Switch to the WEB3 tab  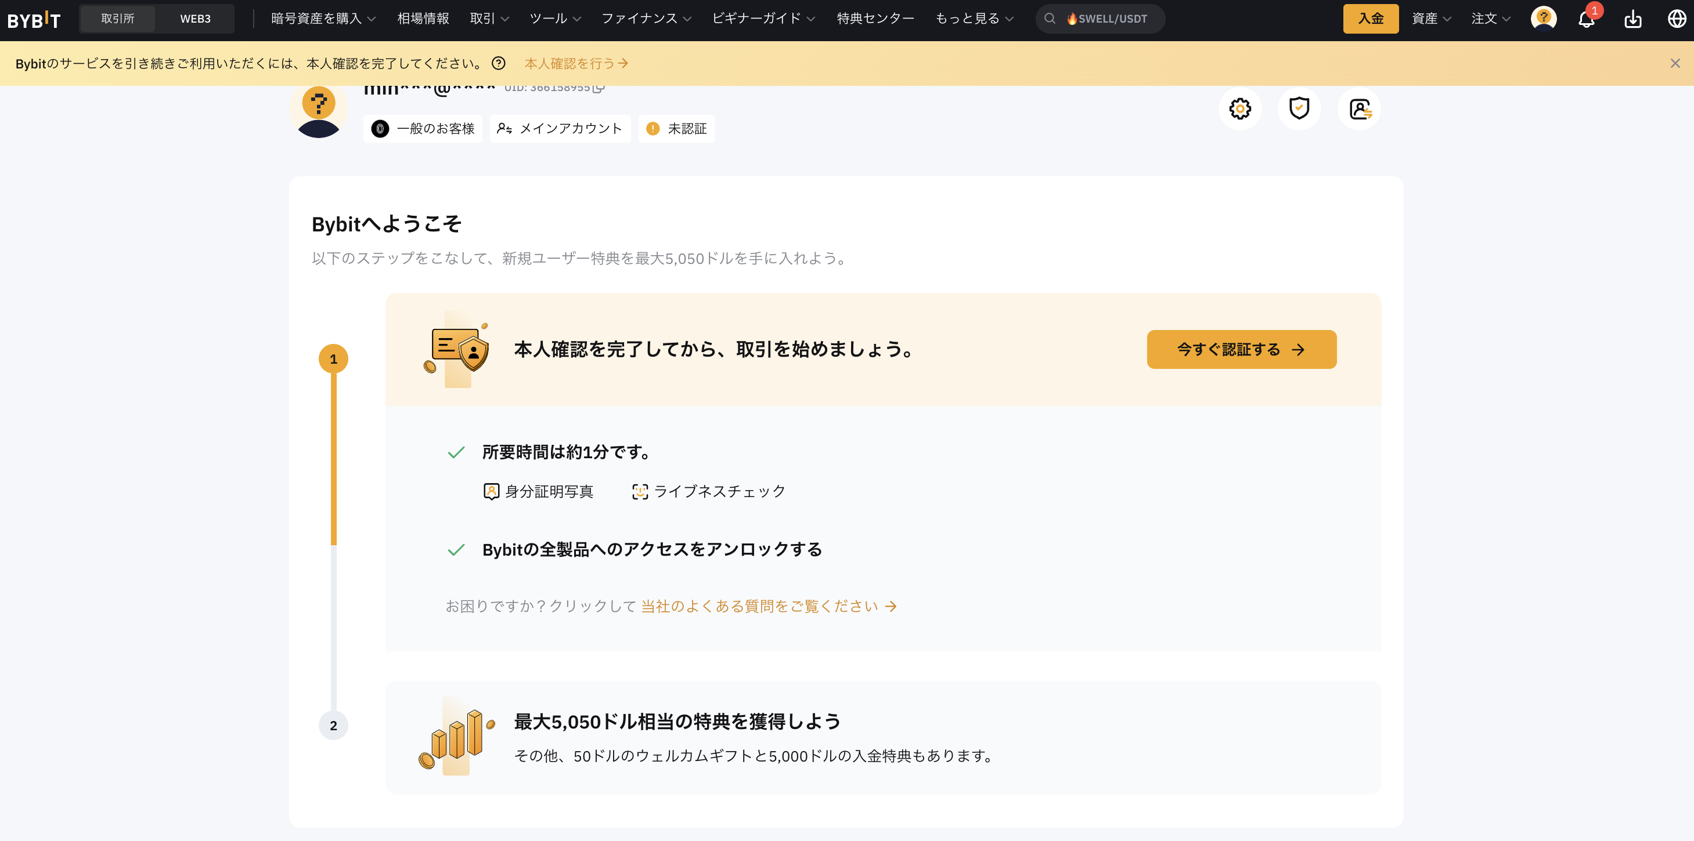tap(195, 19)
